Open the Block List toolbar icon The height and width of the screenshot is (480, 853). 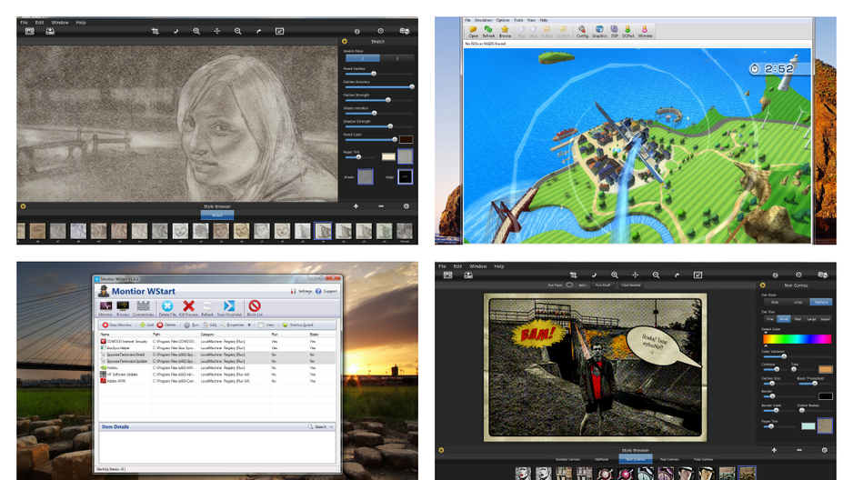(255, 306)
